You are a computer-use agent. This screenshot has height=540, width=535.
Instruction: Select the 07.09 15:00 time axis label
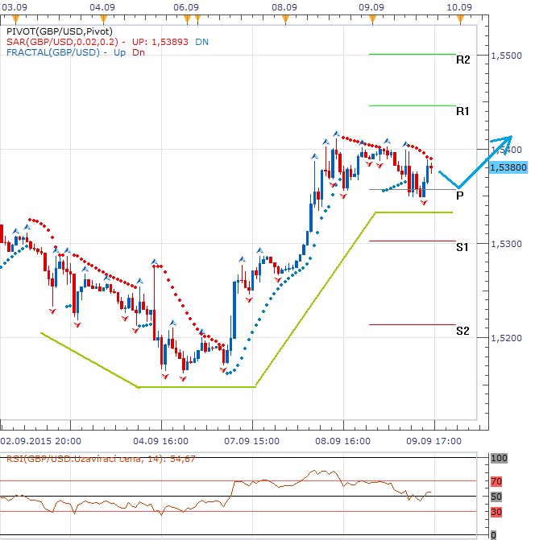(252, 442)
